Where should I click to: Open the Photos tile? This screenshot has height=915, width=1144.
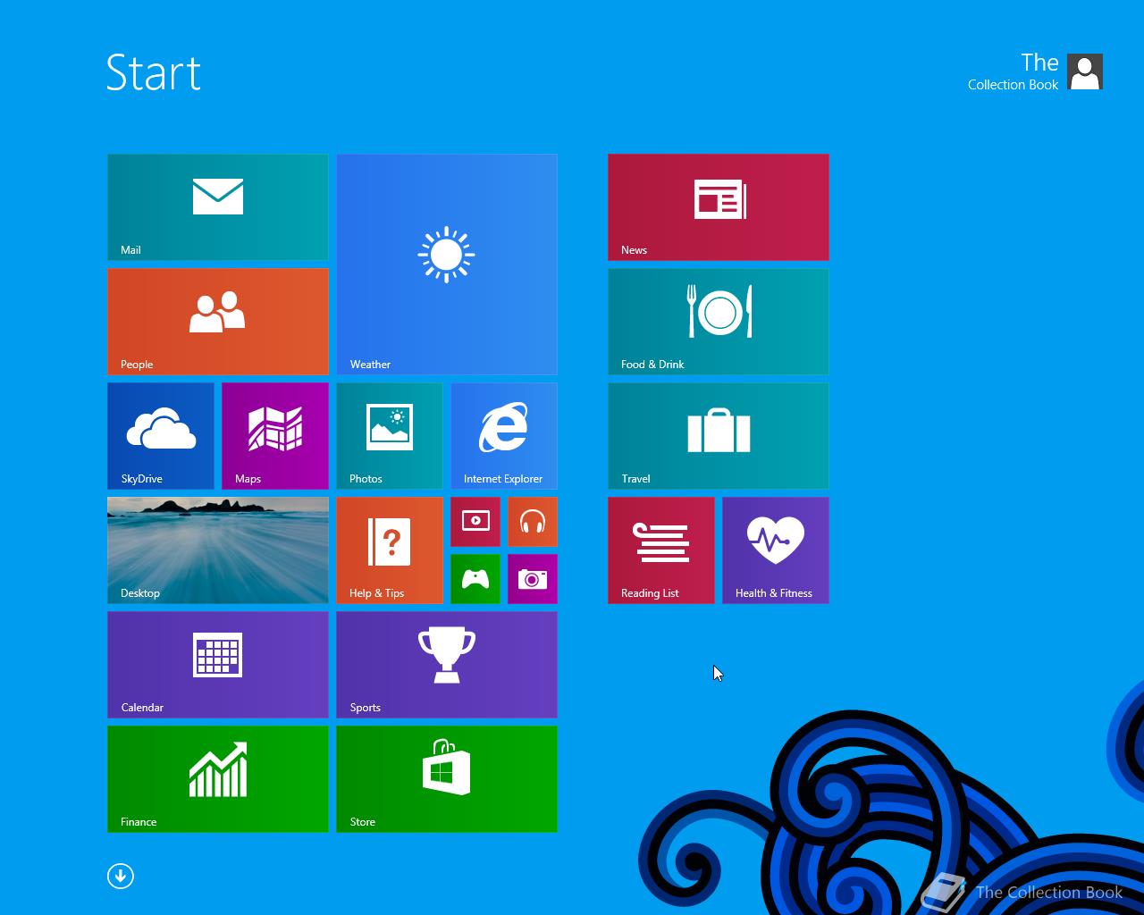390,436
